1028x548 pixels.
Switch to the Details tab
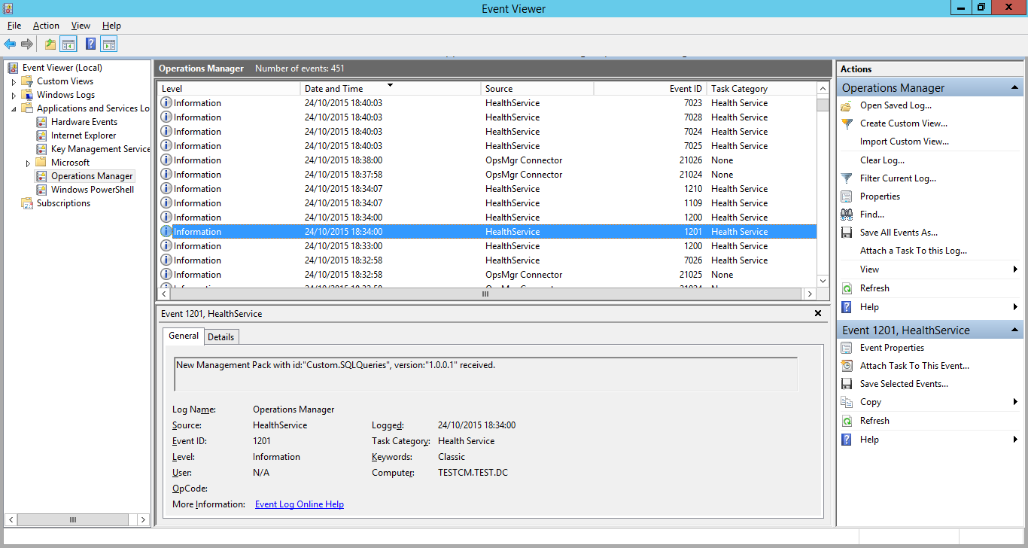221,337
